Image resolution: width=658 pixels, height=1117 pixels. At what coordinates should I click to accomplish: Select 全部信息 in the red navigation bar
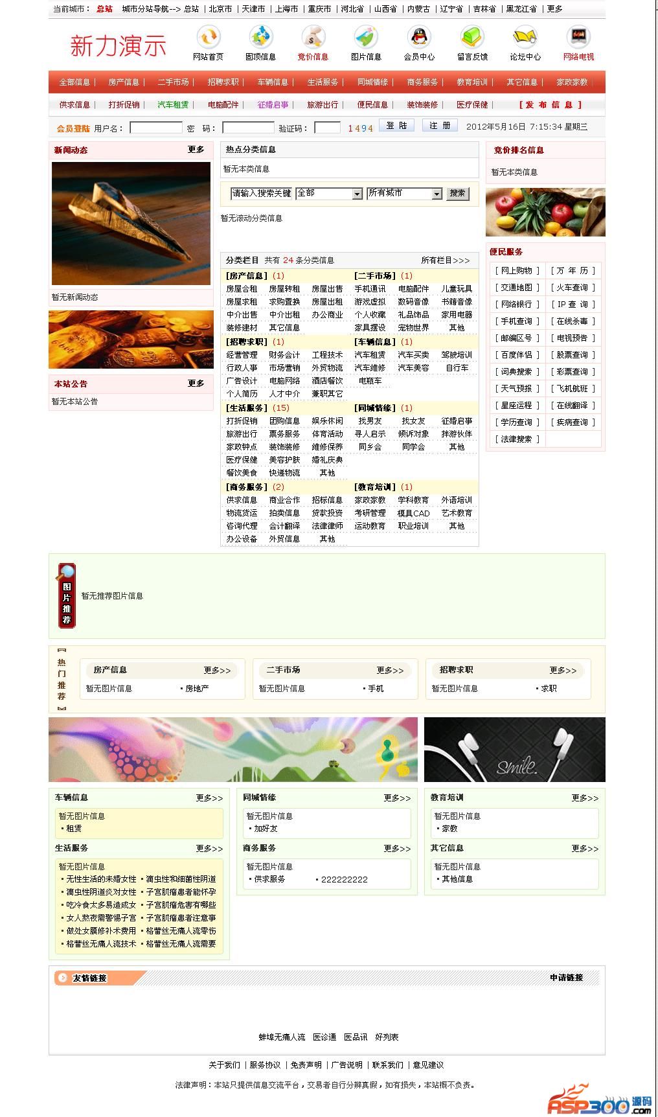click(x=74, y=82)
